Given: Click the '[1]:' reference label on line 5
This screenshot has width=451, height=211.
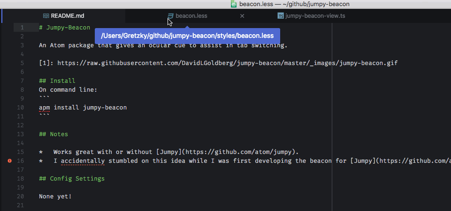Looking at the screenshot, I should pos(46,63).
